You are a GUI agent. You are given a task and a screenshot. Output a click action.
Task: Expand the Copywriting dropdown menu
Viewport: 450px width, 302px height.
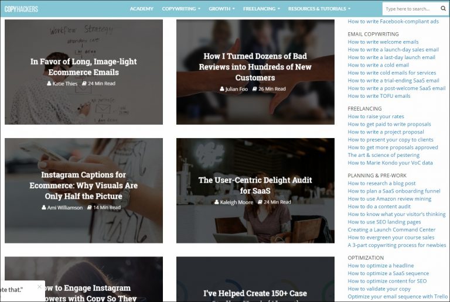pyautogui.click(x=181, y=9)
